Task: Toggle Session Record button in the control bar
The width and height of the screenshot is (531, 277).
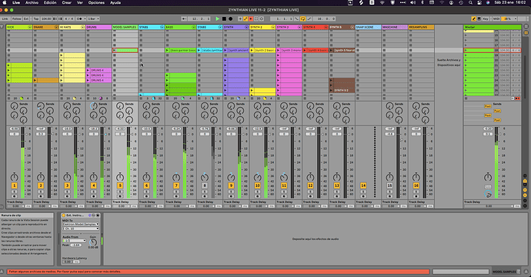Action: click(262, 19)
